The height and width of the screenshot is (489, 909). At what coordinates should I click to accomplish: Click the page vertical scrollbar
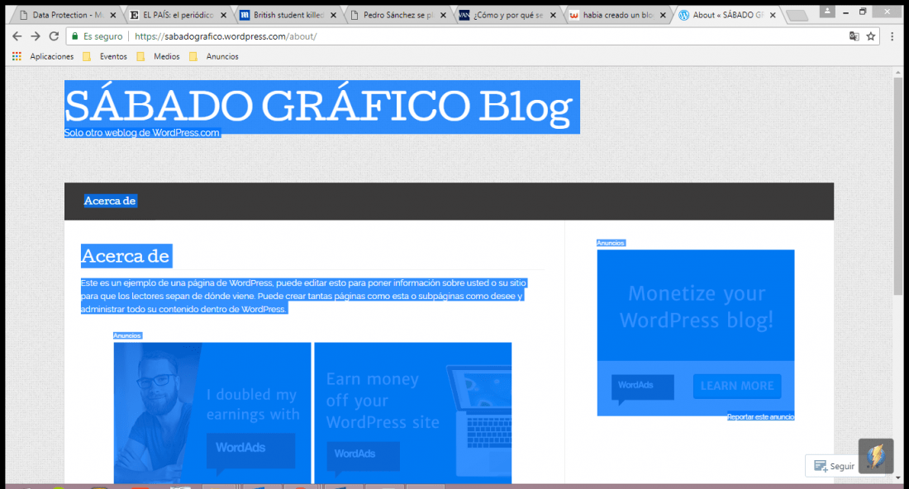pyautogui.click(x=898, y=185)
